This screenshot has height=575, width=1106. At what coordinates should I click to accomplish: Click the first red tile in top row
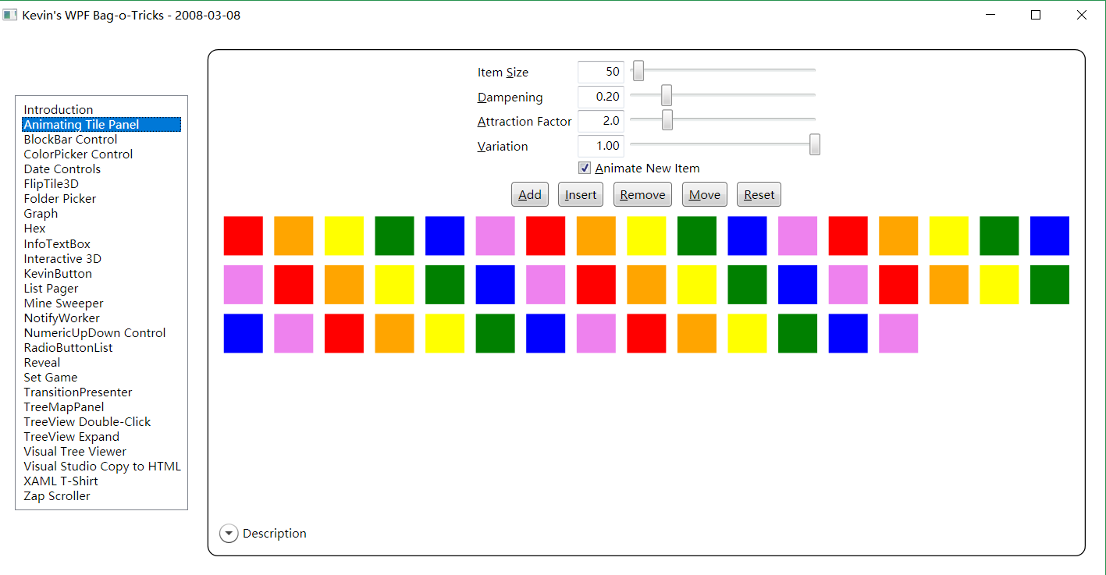coord(244,236)
